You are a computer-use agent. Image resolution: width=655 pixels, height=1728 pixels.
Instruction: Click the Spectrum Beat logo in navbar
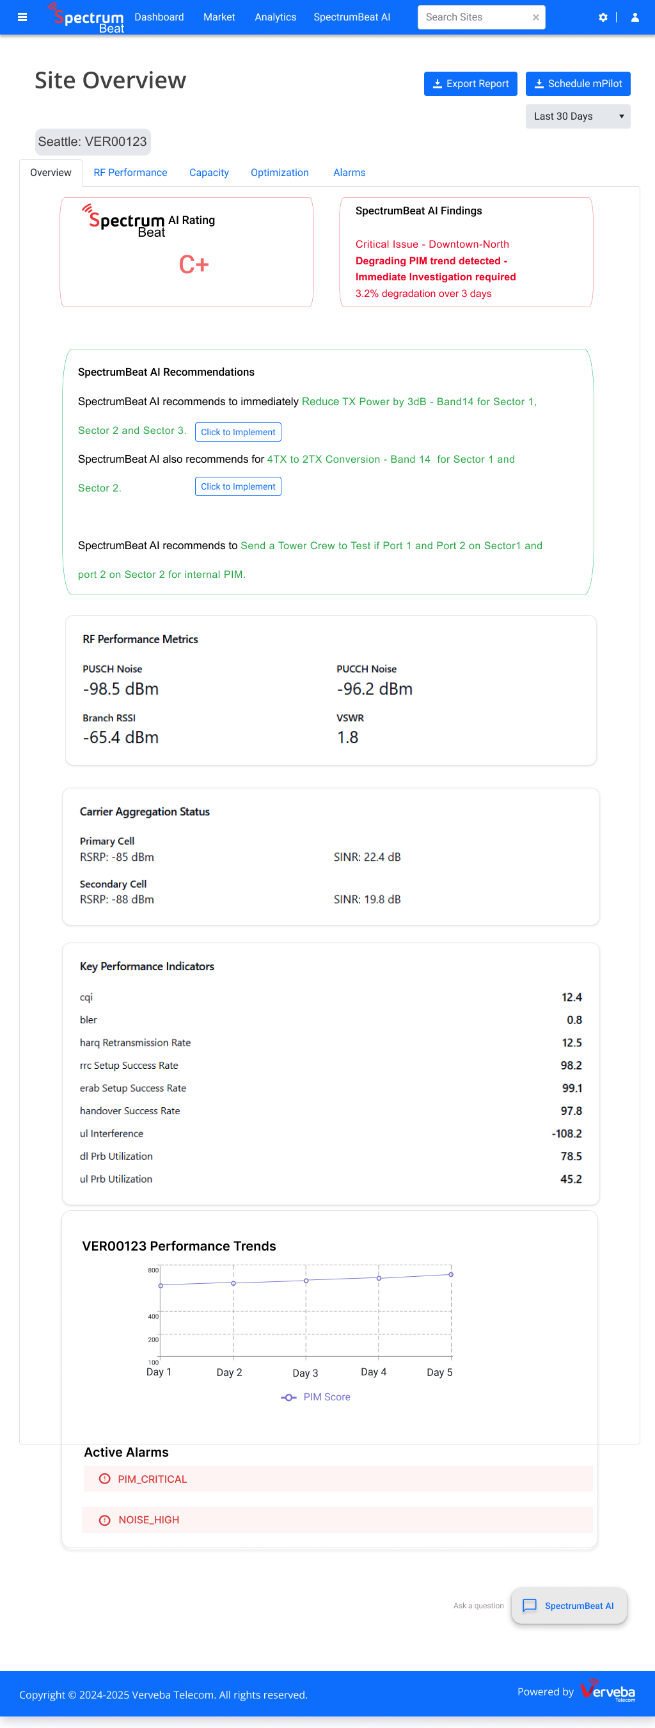(x=86, y=17)
